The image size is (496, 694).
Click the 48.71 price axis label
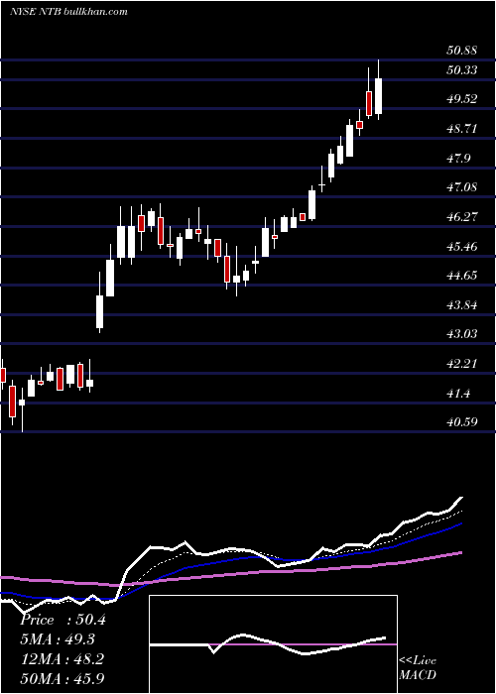point(462,129)
